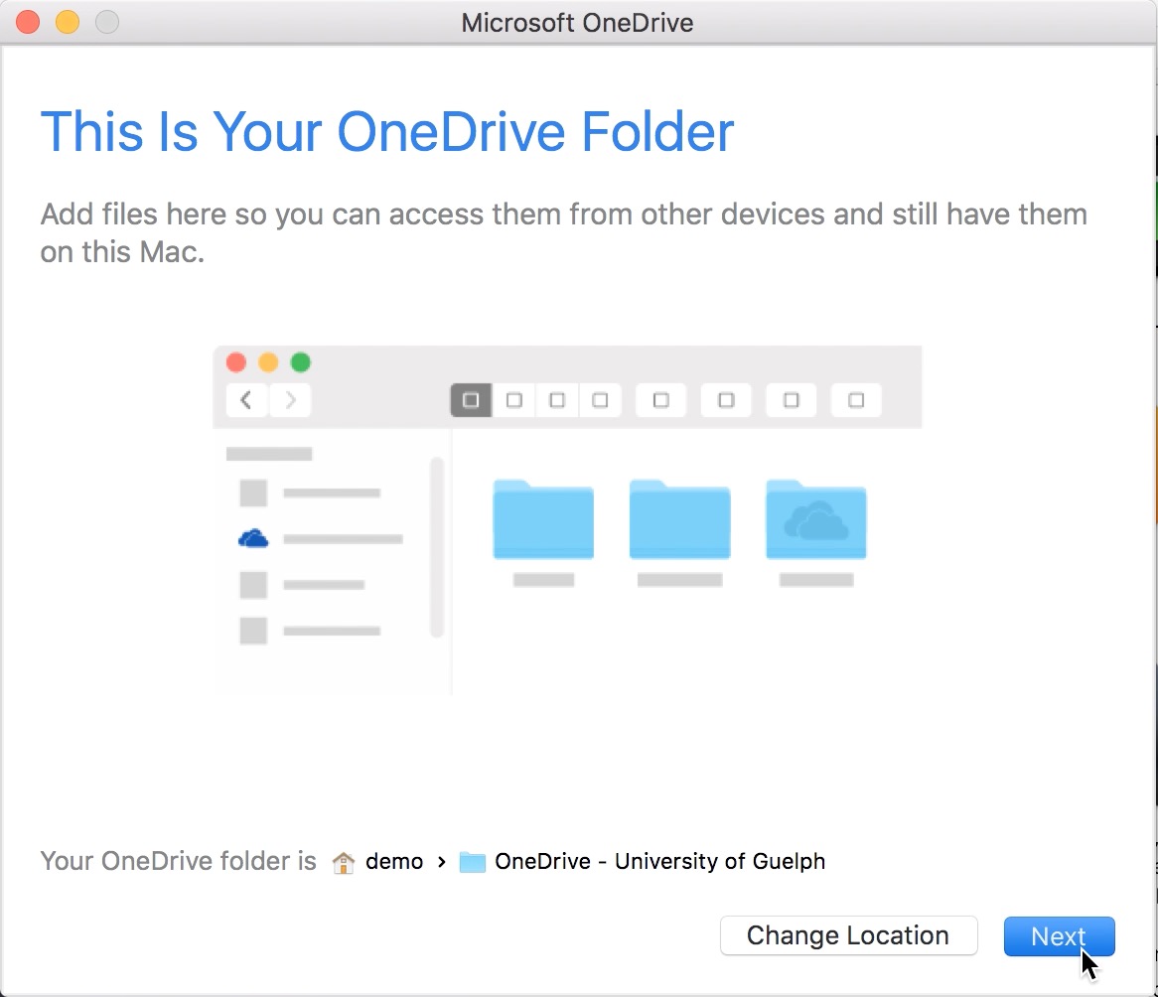Click the chevron between "demo" and the OneDrive folder
The width and height of the screenshot is (1158, 997).
(440, 862)
